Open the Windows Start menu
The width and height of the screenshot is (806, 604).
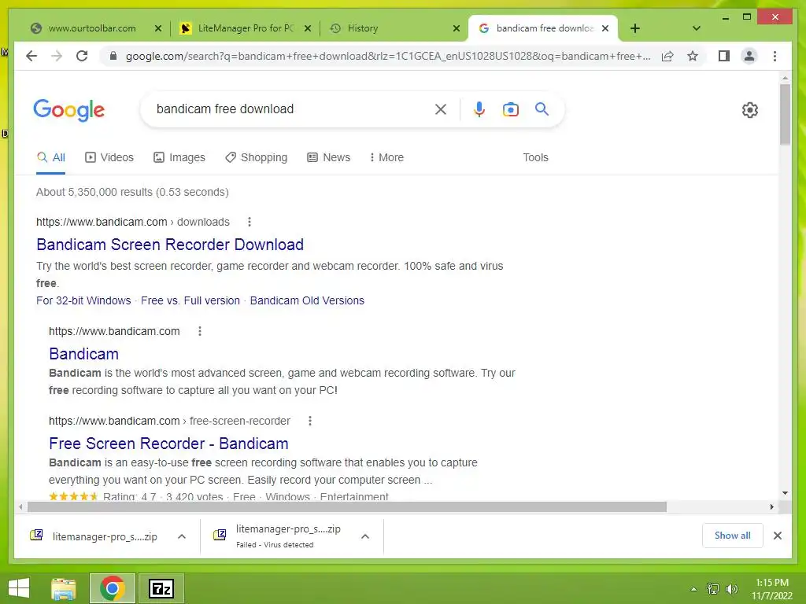(19, 588)
